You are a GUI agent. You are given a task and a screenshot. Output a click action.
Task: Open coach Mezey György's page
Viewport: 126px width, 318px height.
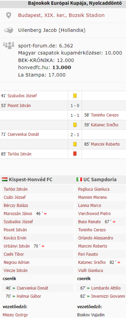point(16,315)
